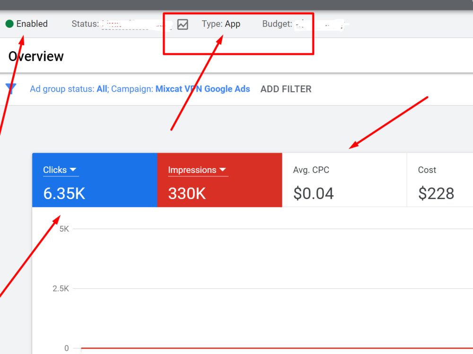Click the 0 axis label
The width and height of the screenshot is (473, 354).
tap(66, 348)
